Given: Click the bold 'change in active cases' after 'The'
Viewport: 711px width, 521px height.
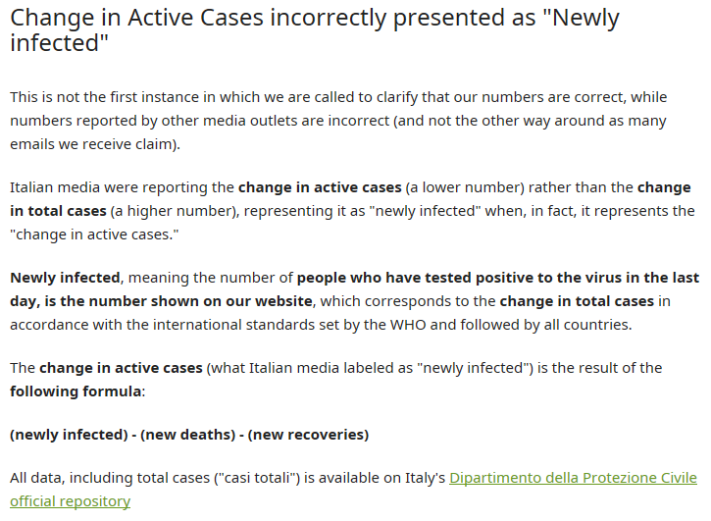Looking at the screenshot, I should (x=121, y=368).
